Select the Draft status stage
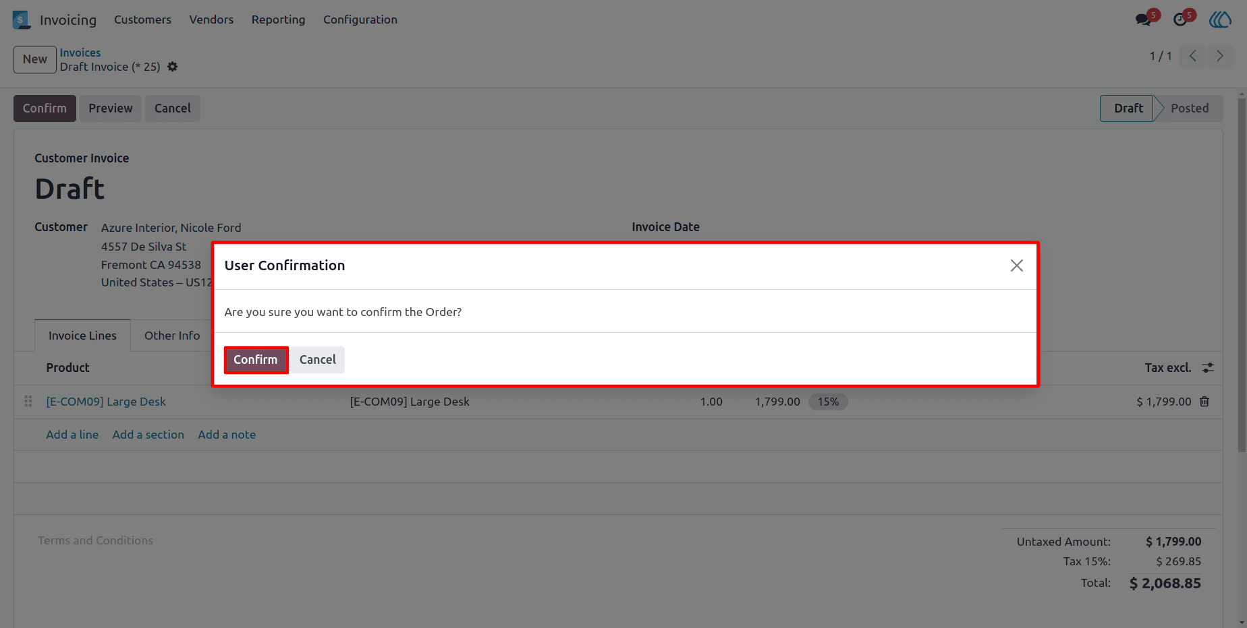 1128,108
